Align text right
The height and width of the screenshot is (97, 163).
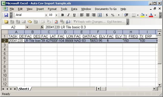tap(94, 15)
